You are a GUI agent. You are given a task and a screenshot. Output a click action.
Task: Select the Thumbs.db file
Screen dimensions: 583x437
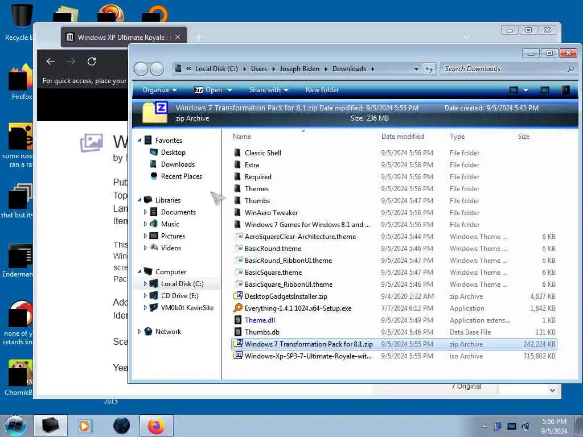[262, 332]
